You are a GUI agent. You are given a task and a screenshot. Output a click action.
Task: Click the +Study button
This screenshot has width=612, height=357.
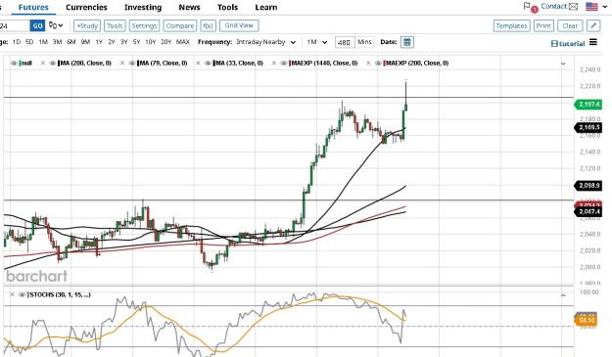click(87, 25)
